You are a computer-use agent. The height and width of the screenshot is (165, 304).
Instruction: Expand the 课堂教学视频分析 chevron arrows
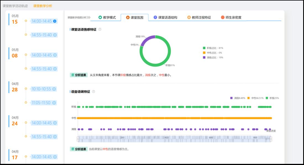pyautogui.click(x=88, y=17)
